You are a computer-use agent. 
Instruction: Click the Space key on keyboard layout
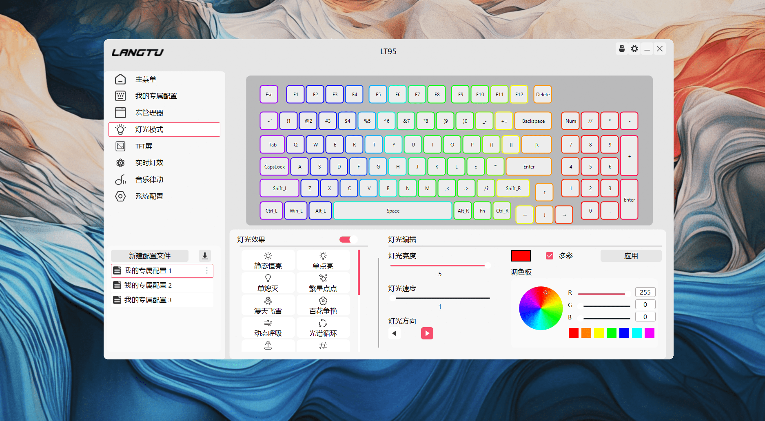(393, 211)
